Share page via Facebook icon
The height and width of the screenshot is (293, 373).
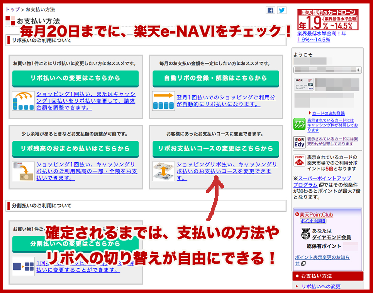[270, 10]
